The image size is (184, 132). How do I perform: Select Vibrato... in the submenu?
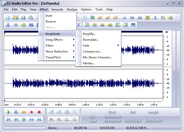98,63
